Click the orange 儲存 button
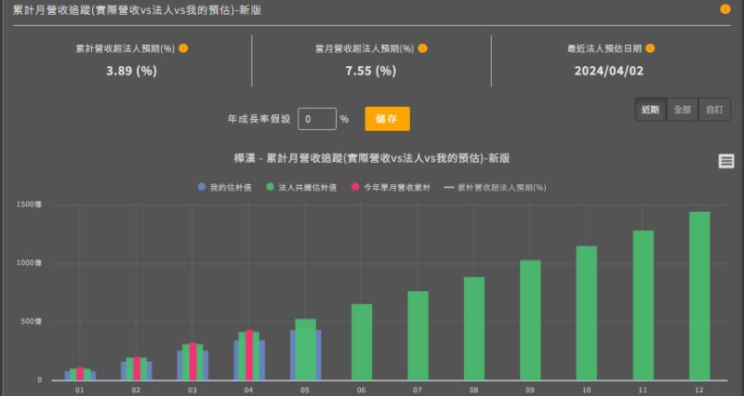 pyautogui.click(x=387, y=119)
